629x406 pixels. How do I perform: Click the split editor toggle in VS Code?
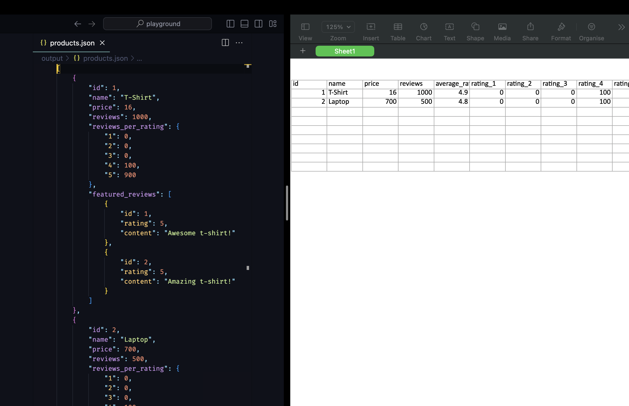225,42
